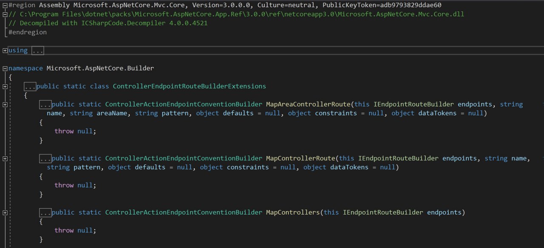Open the collapsed ellipsis box after using

point(38,50)
